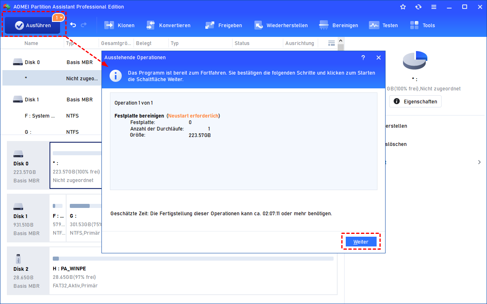Image resolution: width=487 pixels, height=304 pixels.
Task: Click the Eigenschaften button
Action: (x=415, y=101)
